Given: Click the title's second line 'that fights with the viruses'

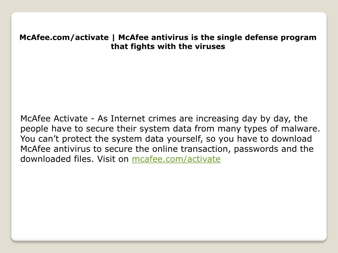Looking at the screenshot, I should pyautogui.click(x=168, y=46).
